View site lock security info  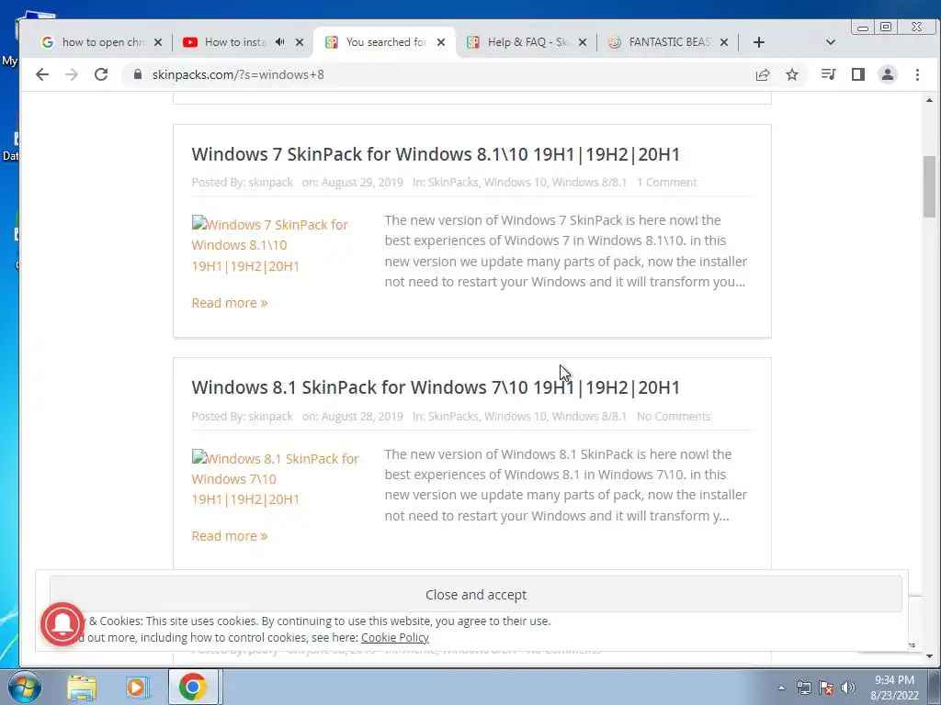click(138, 74)
